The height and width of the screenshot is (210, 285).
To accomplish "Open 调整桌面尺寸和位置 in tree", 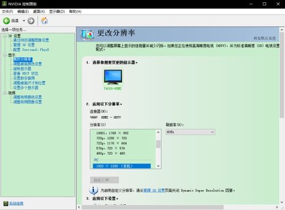I will pyautogui.click(x=29, y=83).
